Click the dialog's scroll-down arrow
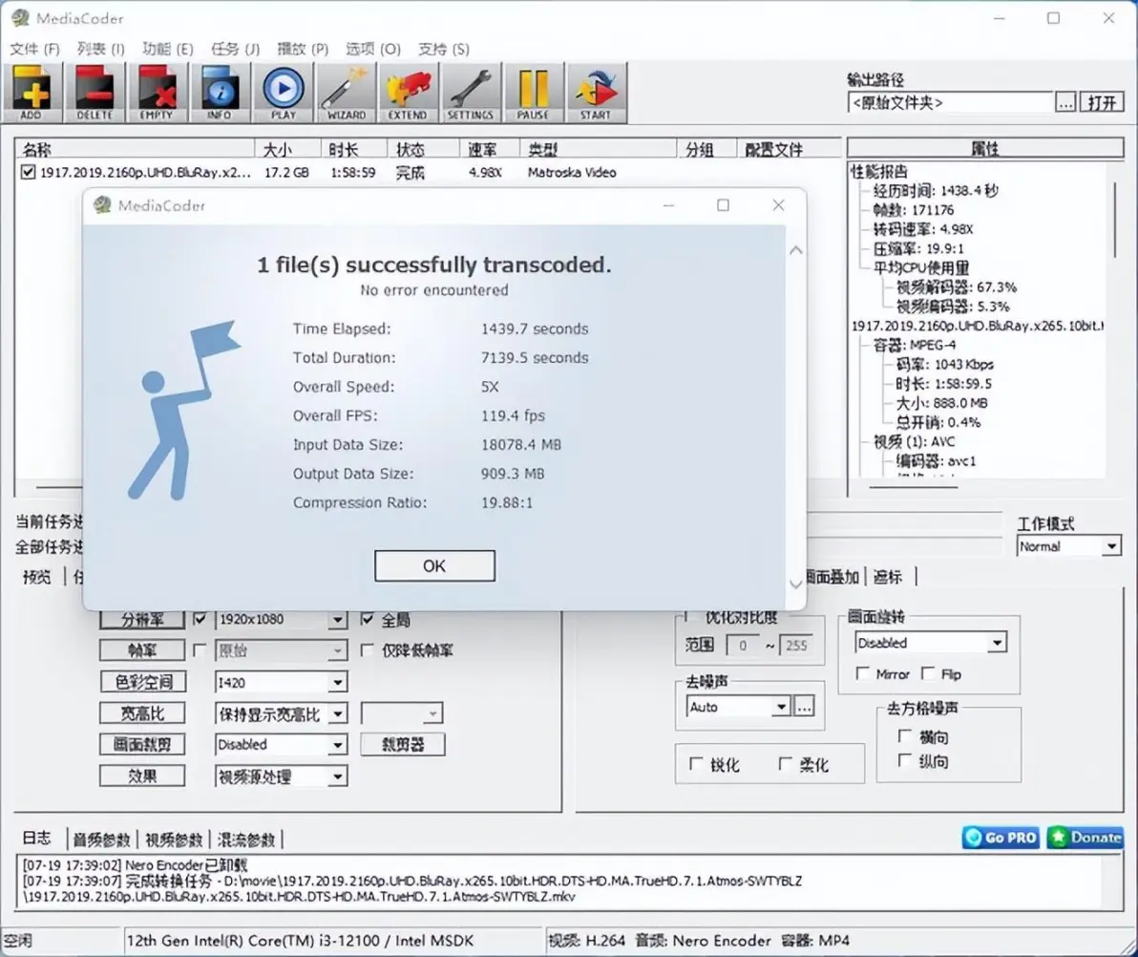Screen dimensions: 1138x957 (796, 584)
